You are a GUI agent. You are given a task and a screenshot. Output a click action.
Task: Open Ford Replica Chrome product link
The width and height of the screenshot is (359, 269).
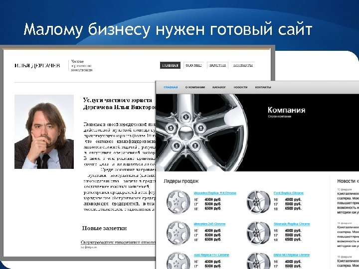[289, 193]
